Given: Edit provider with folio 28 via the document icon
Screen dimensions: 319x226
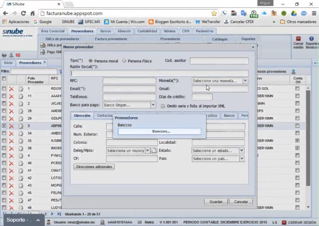Looking at the screenshot, I should [21, 111].
